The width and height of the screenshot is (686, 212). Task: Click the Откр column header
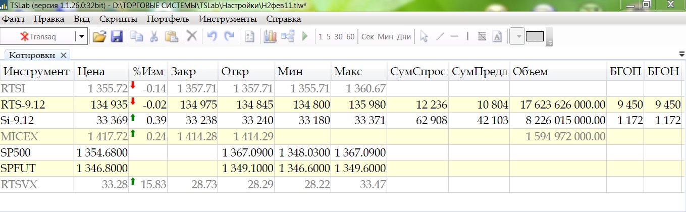coord(247,72)
